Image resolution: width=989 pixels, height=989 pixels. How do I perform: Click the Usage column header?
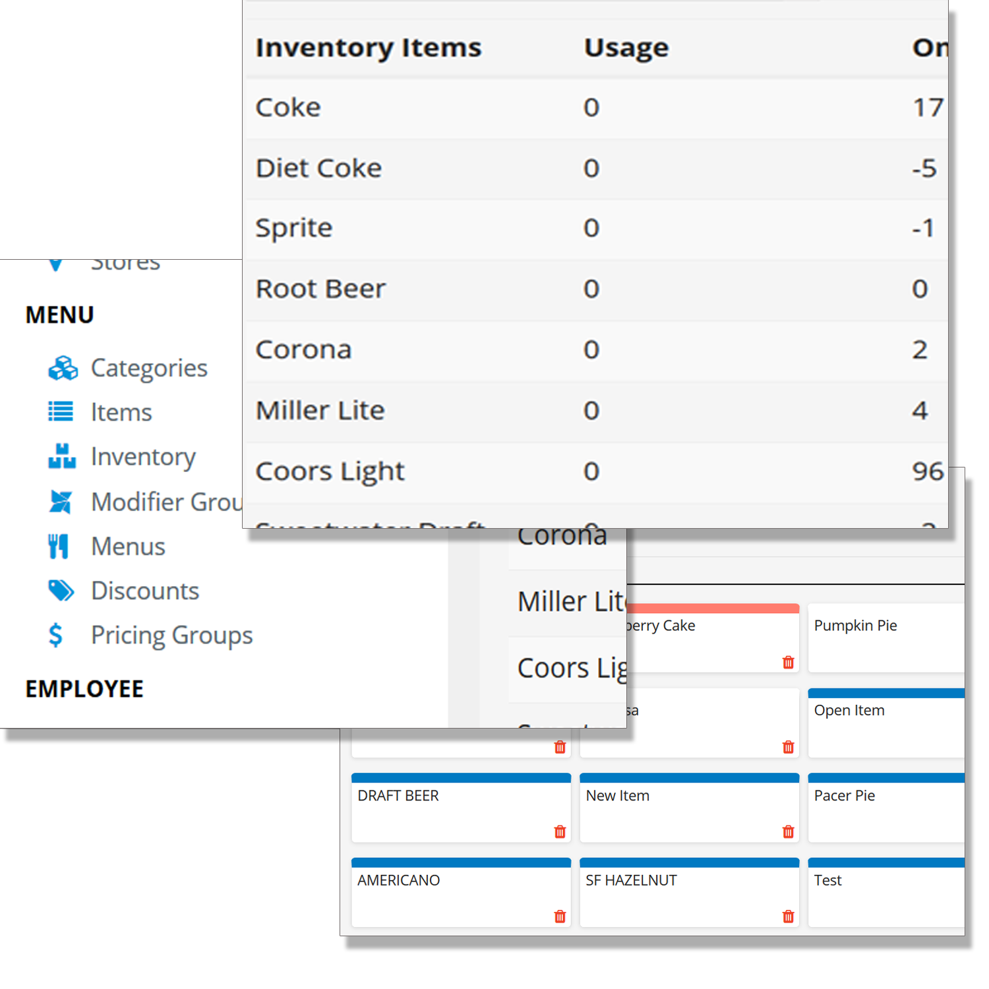coord(626,47)
